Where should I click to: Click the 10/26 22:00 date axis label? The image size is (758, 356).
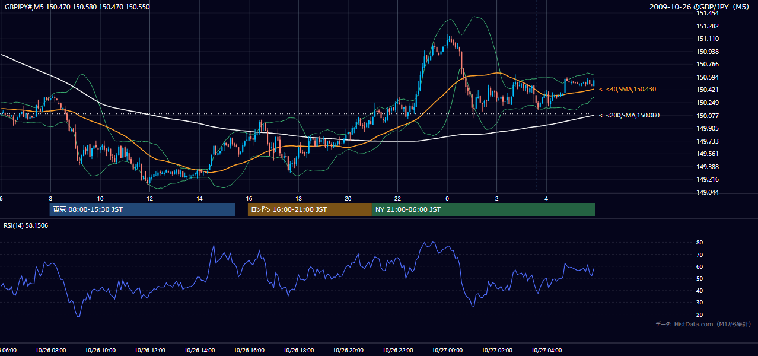(397, 351)
